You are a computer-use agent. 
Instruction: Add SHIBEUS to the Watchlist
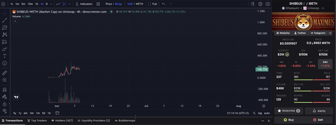(289, 111)
